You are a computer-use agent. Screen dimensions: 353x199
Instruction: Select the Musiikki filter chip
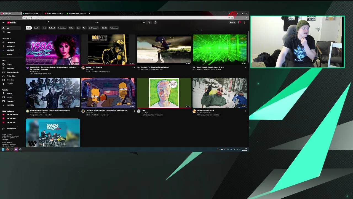[x=36, y=28]
